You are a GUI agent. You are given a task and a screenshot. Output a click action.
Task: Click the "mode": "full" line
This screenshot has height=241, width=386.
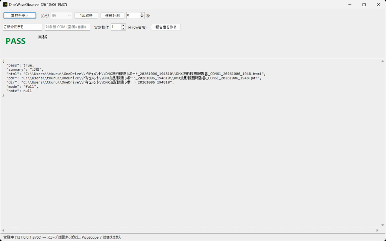[22, 87]
